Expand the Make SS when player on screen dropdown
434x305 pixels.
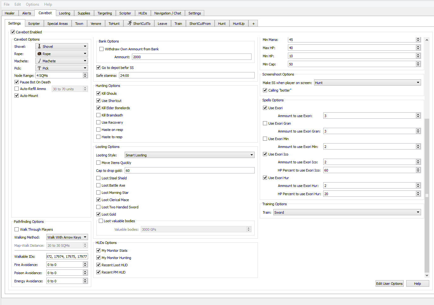click(368, 83)
